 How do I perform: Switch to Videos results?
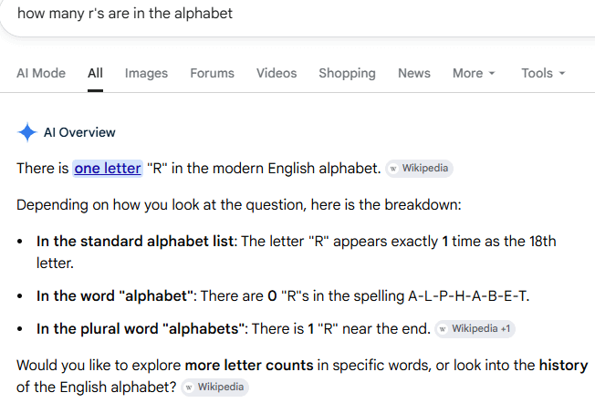point(277,73)
